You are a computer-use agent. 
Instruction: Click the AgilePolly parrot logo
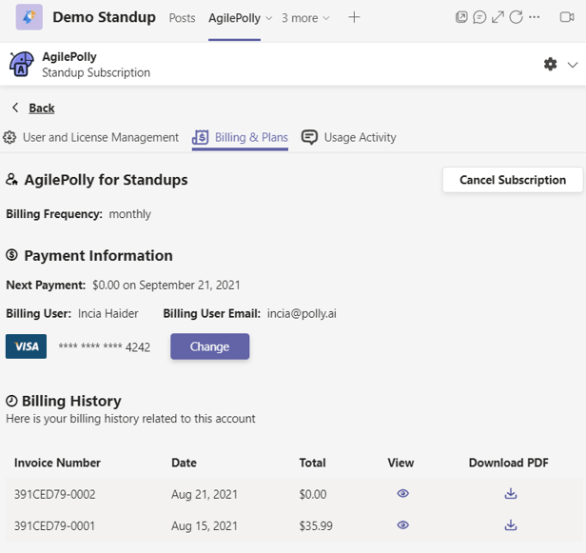[21, 65]
